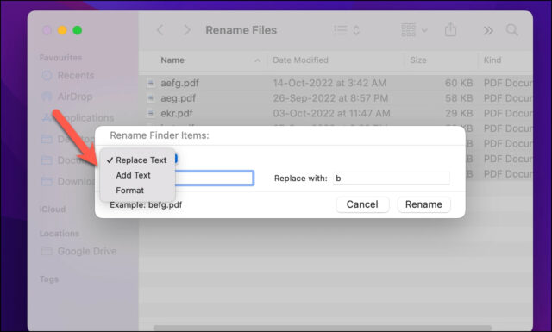Focus the Replace with text field

click(x=391, y=179)
